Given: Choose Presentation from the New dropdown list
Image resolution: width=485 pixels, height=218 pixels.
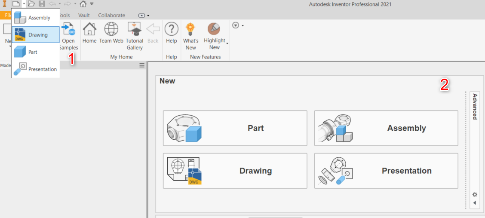Looking at the screenshot, I should tap(36, 69).
